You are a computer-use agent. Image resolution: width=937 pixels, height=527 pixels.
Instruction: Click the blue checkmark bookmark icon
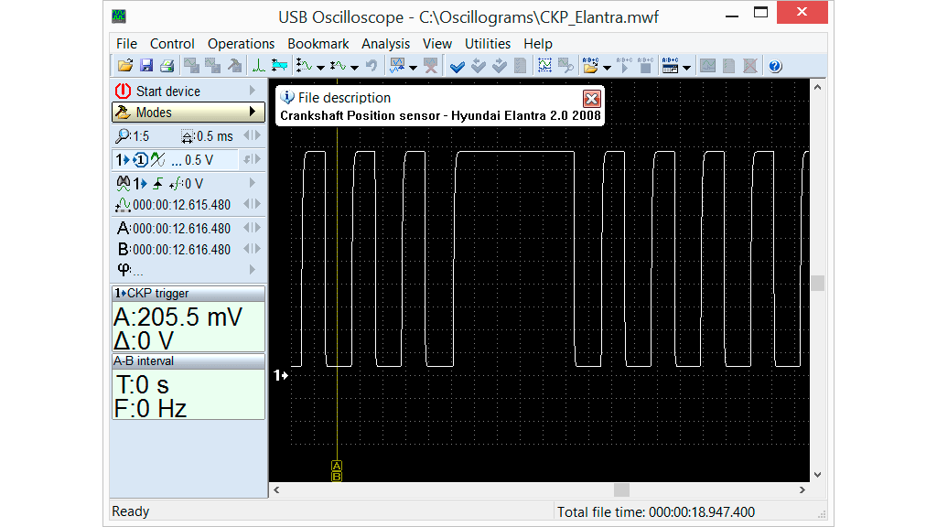(458, 66)
